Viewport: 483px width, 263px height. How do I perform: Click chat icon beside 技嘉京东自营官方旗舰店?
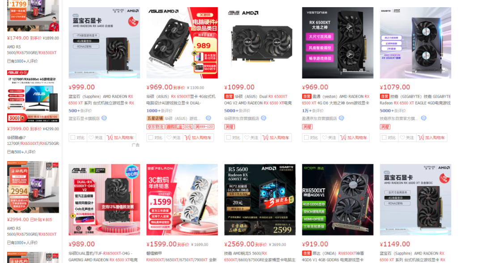tap(424, 118)
